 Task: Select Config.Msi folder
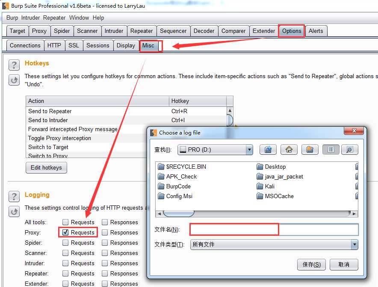(175, 196)
